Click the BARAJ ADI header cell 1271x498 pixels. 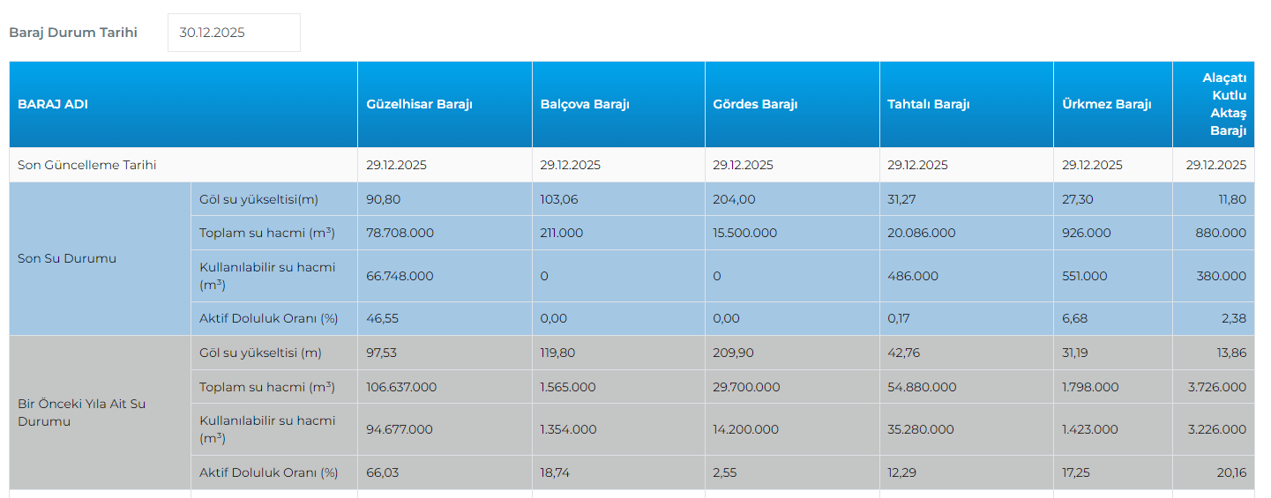(53, 104)
